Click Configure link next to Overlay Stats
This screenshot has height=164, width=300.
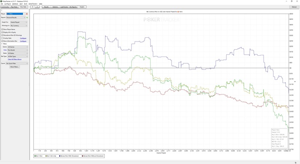pos(23,38)
